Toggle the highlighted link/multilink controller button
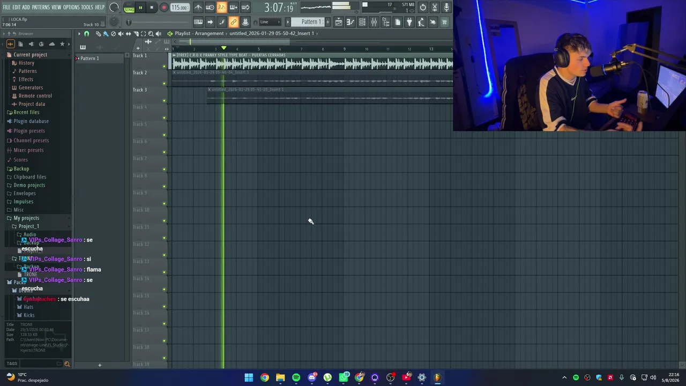The height and width of the screenshot is (386, 686). [233, 22]
